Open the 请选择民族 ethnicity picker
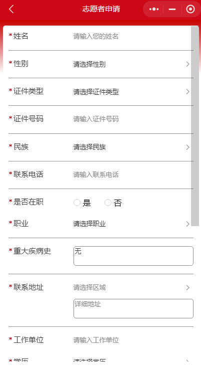The height and width of the screenshot is (366, 201). click(x=131, y=147)
